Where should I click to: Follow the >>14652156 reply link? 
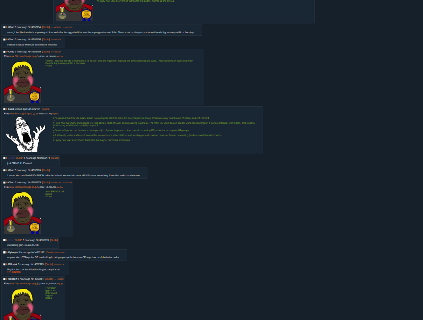pyautogui.click(x=14, y=272)
